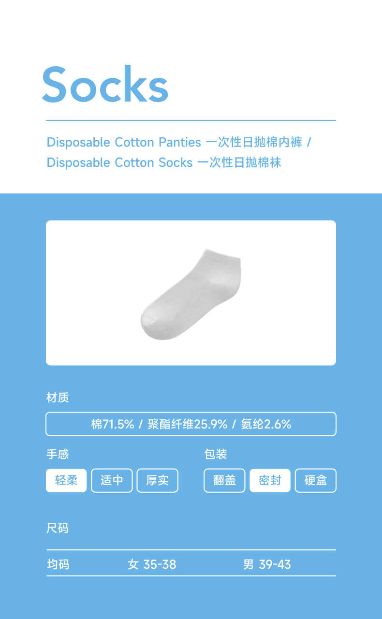Screen dimensions: 382x619
Task: Select men's size 男 39-43
Action: 267,564
